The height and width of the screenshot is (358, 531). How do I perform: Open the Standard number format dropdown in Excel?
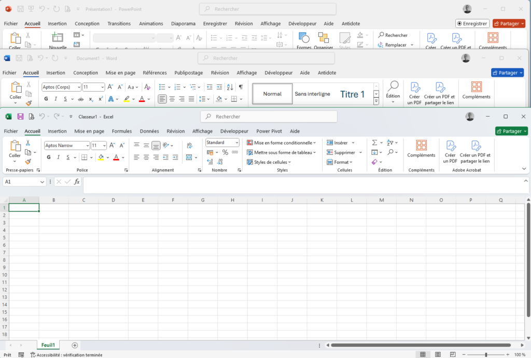point(236,142)
